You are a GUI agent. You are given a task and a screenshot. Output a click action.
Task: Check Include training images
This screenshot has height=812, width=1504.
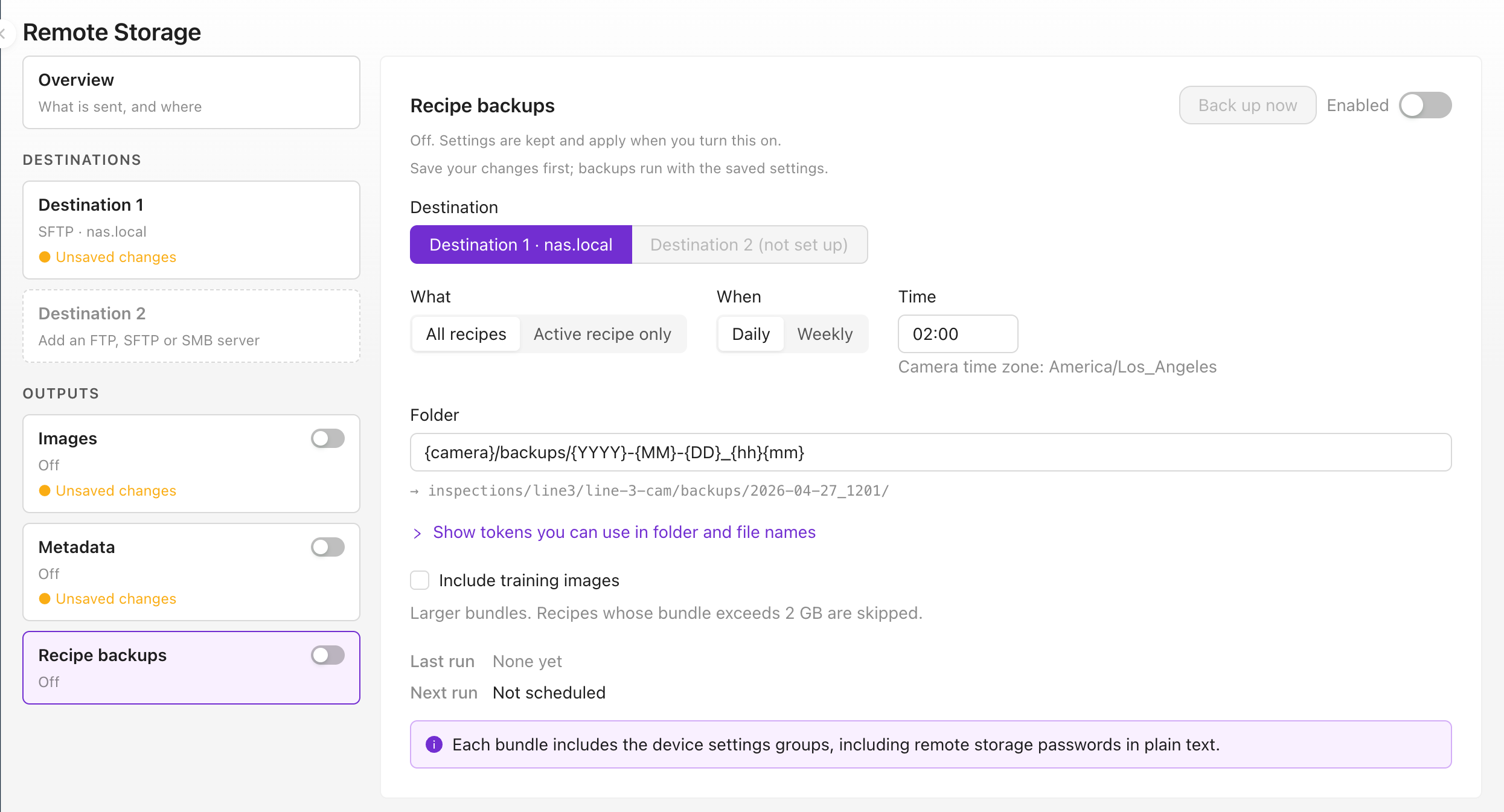(x=420, y=580)
